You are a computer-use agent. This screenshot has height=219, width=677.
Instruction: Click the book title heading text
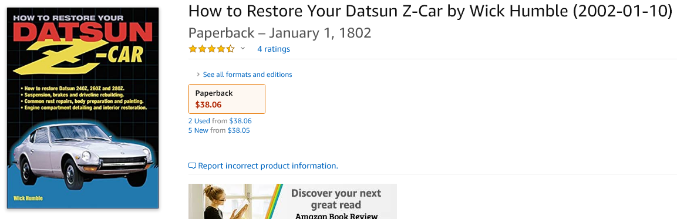(430, 11)
